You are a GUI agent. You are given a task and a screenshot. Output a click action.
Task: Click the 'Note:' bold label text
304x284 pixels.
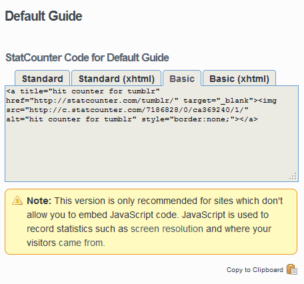(39, 201)
